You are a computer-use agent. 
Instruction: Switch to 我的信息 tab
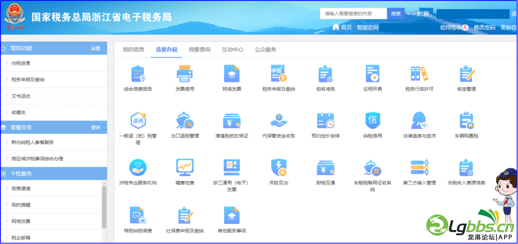(133, 49)
